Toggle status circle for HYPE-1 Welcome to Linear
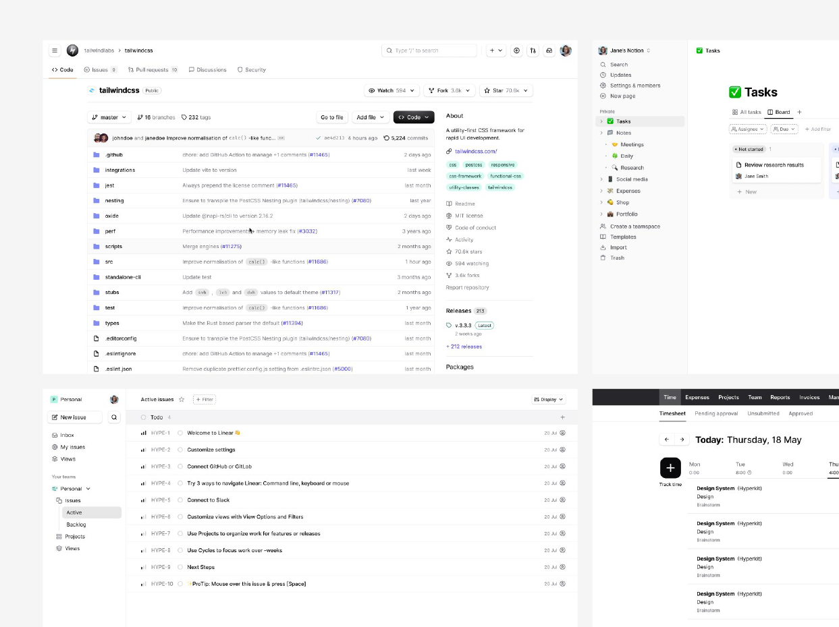 (x=180, y=433)
